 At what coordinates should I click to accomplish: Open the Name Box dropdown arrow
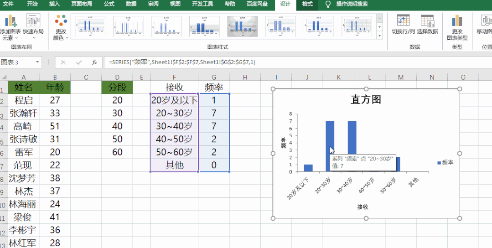(38, 62)
